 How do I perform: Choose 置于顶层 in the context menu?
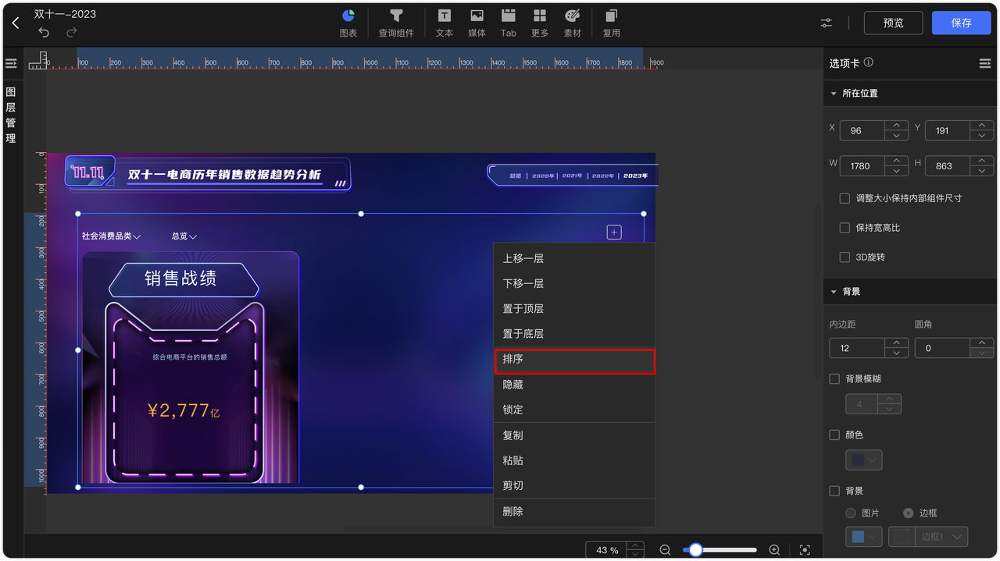523,308
